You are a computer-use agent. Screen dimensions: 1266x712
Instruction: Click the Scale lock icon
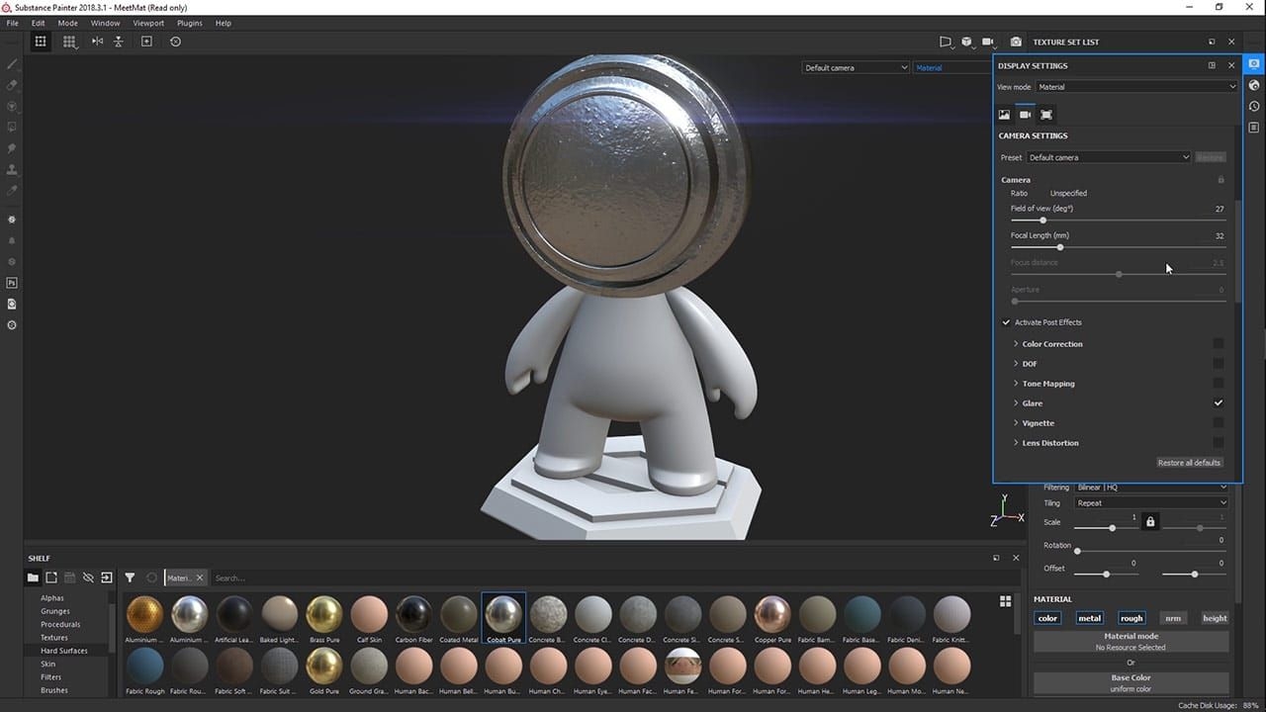[x=1150, y=521]
